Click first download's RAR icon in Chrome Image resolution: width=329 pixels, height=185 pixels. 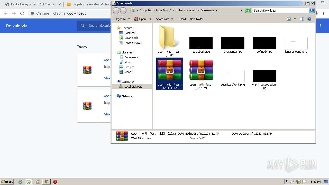(x=87, y=70)
